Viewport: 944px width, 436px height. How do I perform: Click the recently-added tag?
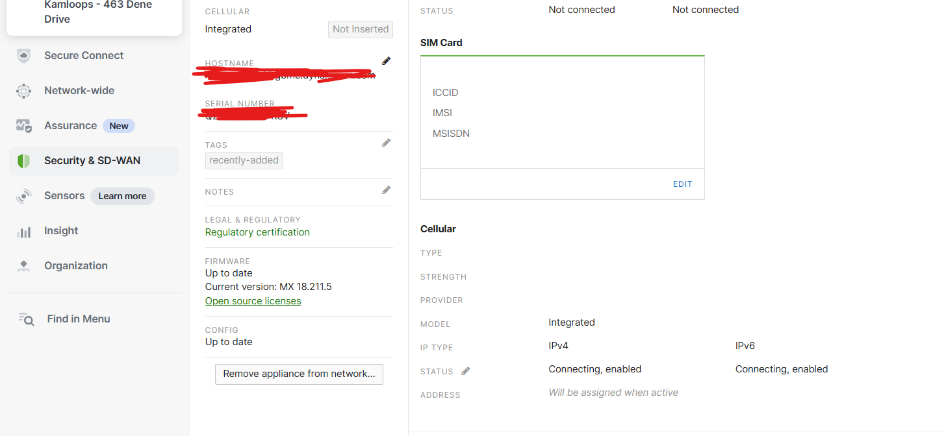[x=244, y=160]
